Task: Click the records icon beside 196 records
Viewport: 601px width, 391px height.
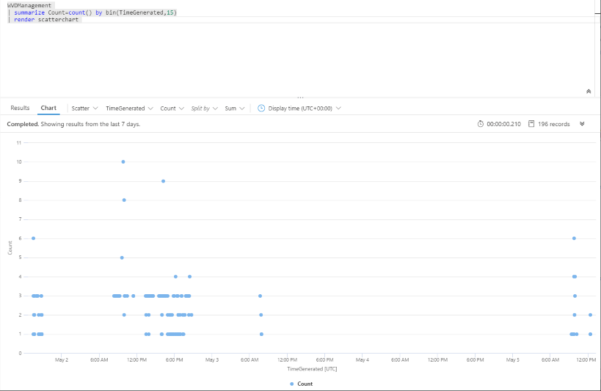Action: coord(531,124)
